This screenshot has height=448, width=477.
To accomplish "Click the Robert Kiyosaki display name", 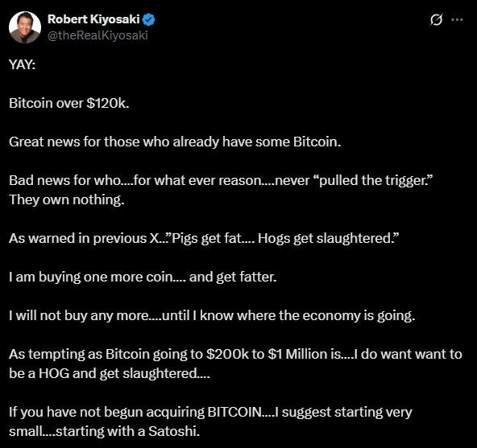I will point(93,19).
